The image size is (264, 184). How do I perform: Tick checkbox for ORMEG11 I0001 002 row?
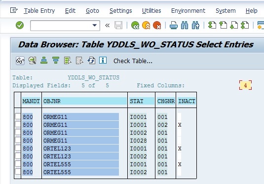pyautogui.click(x=18, y=124)
